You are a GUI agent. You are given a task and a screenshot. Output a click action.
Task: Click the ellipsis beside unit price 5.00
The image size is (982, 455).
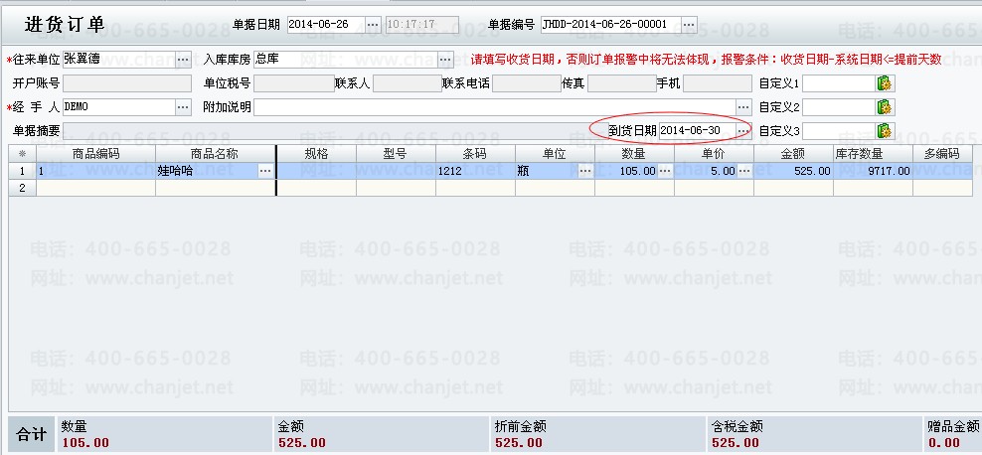click(x=743, y=171)
